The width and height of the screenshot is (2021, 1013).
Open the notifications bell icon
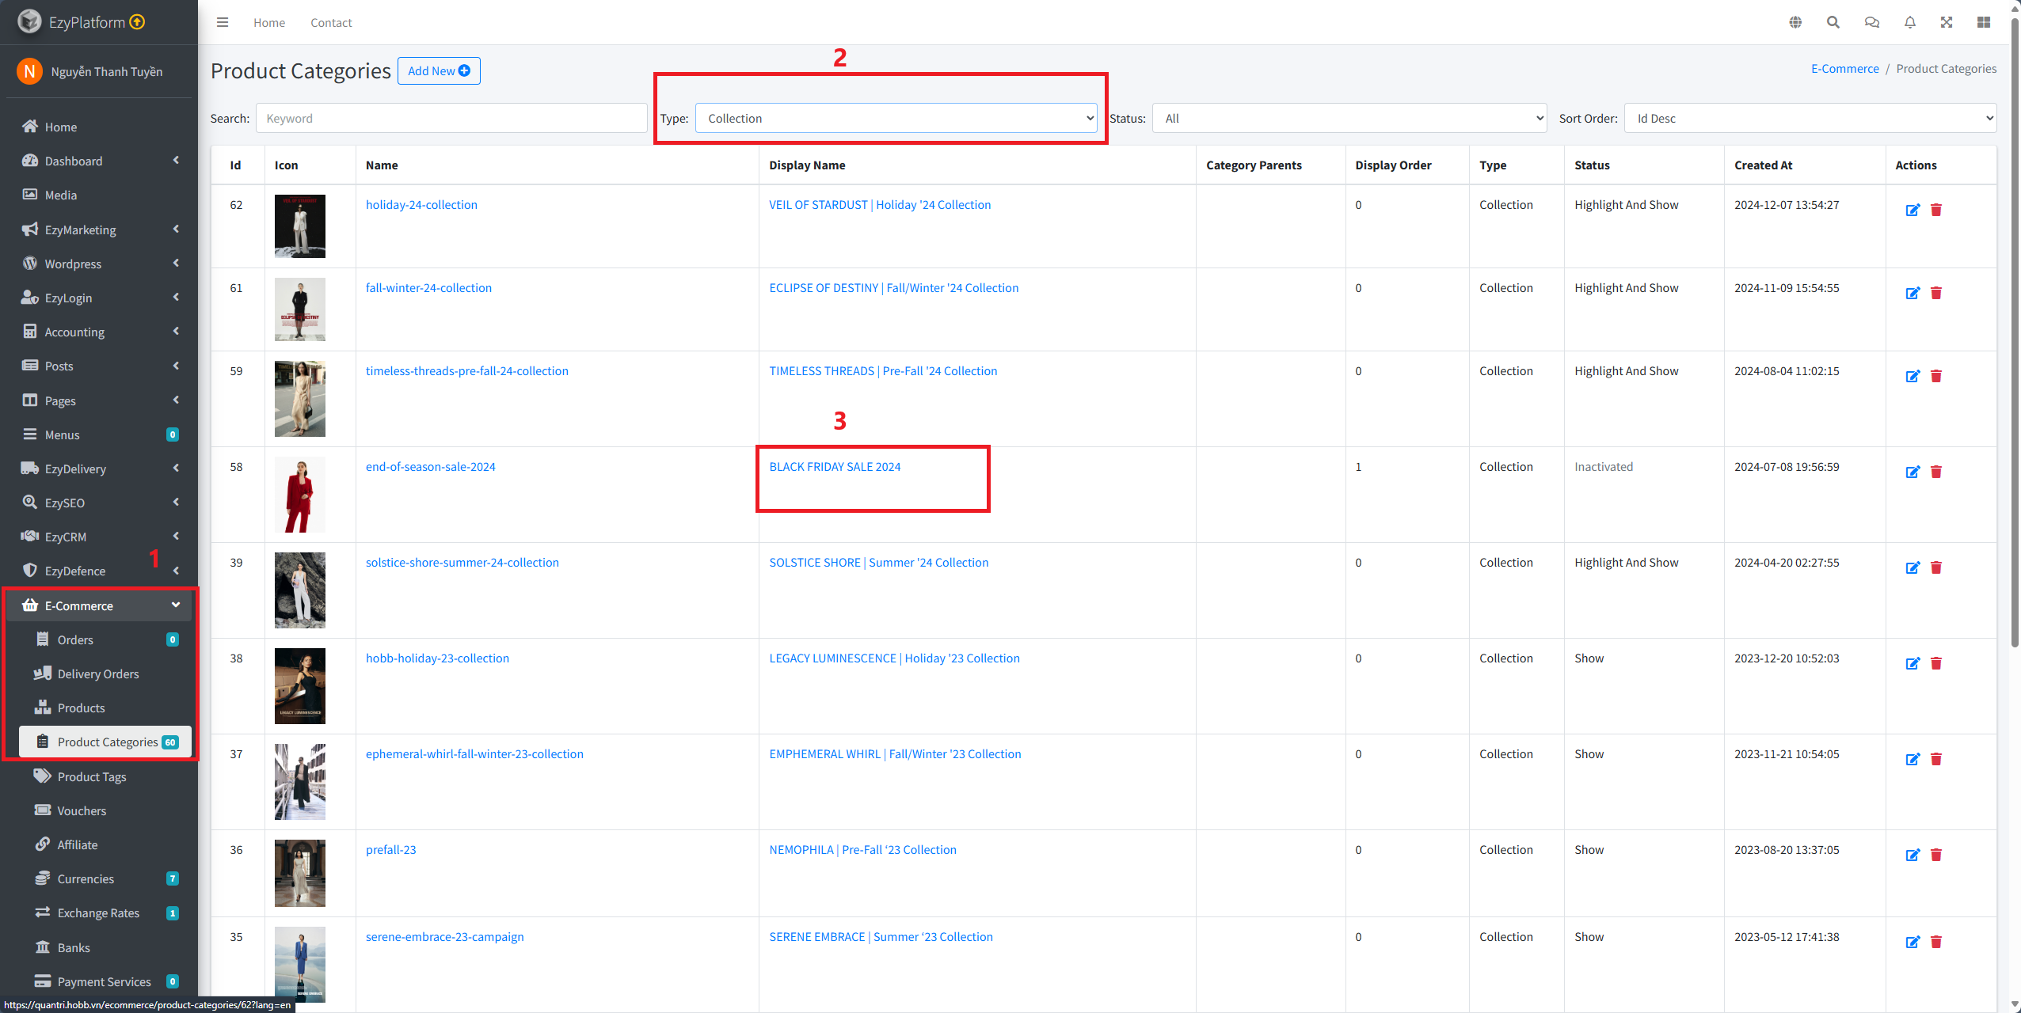pyautogui.click(x=1910, y=22)
